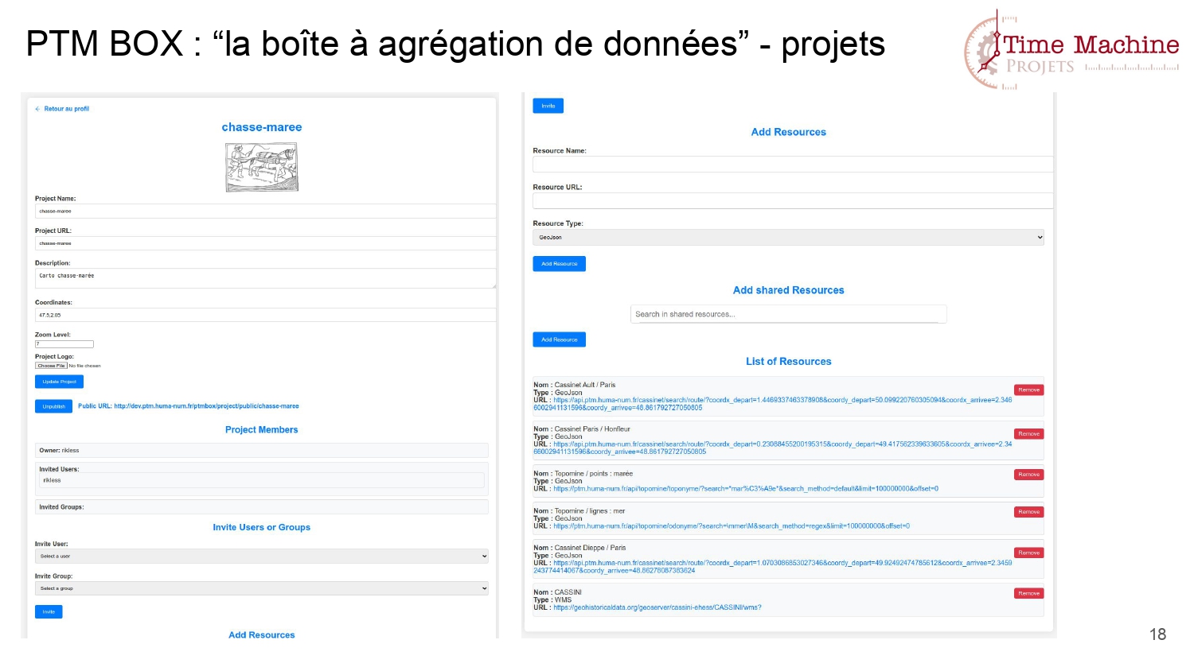Click the Time Machine Projets logo
The height and width of the screenshot is (671, 1194).
click(1071, 49)
